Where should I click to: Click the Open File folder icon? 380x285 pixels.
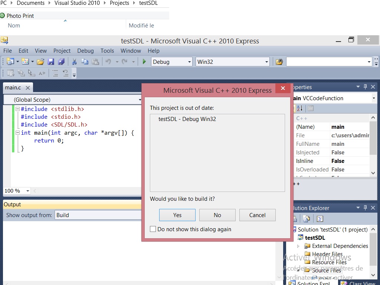(40, 62)
